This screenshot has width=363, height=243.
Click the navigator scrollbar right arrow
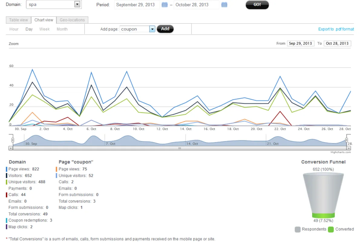349,148
